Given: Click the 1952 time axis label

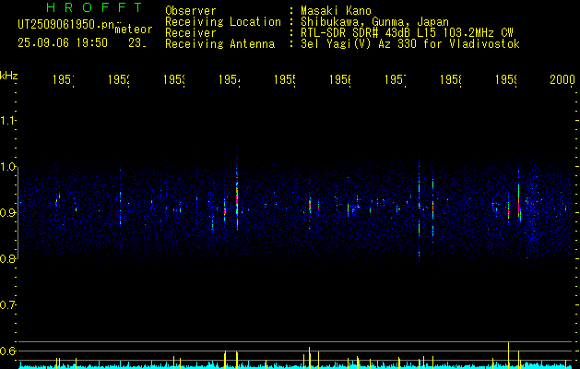Looking at the screenshot, I should (x=119, y=80).
